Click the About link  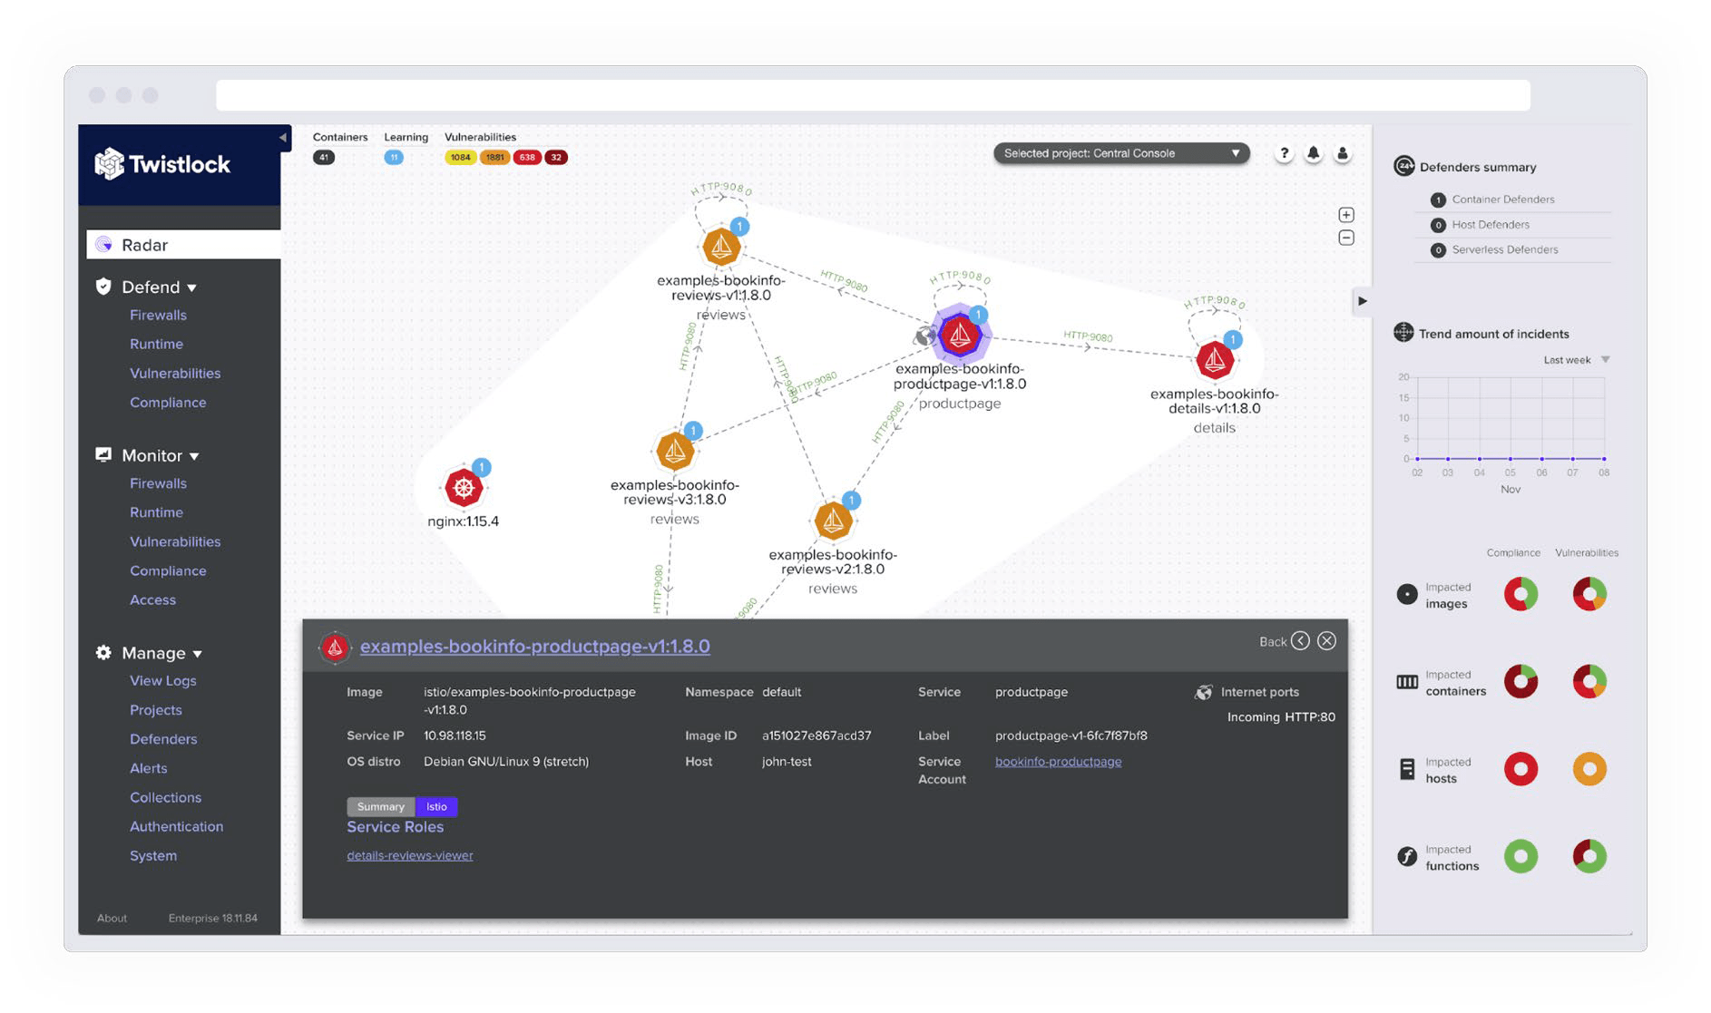point(112,918)
